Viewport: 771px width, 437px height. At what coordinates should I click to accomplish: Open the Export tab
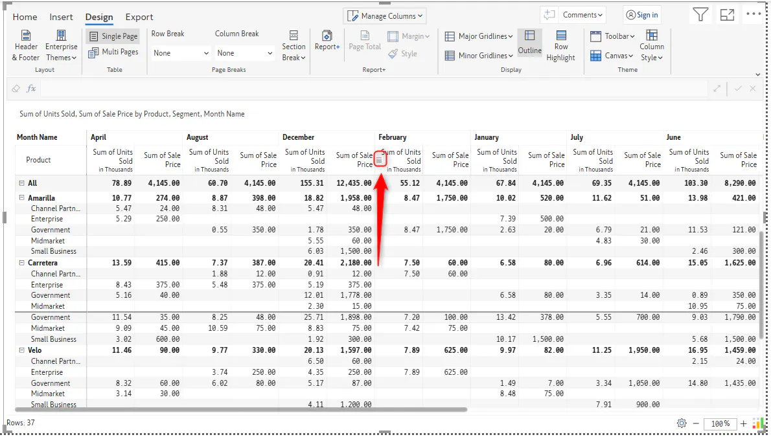pos(139,17)
